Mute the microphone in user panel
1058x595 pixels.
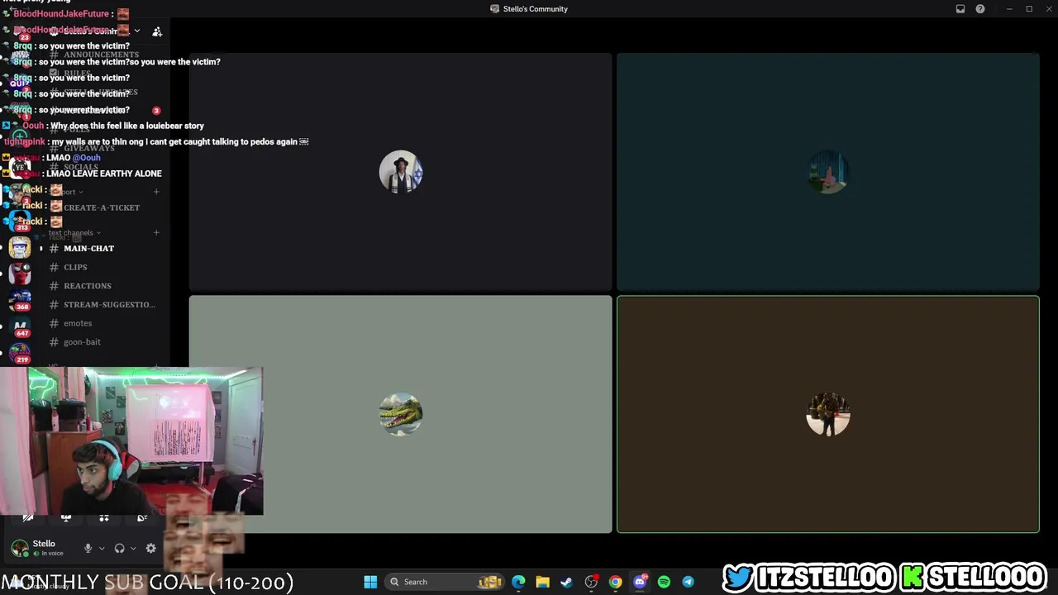click(88, 548)
